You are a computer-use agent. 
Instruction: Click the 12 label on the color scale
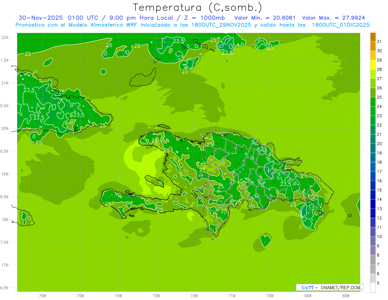click(379, 218)
